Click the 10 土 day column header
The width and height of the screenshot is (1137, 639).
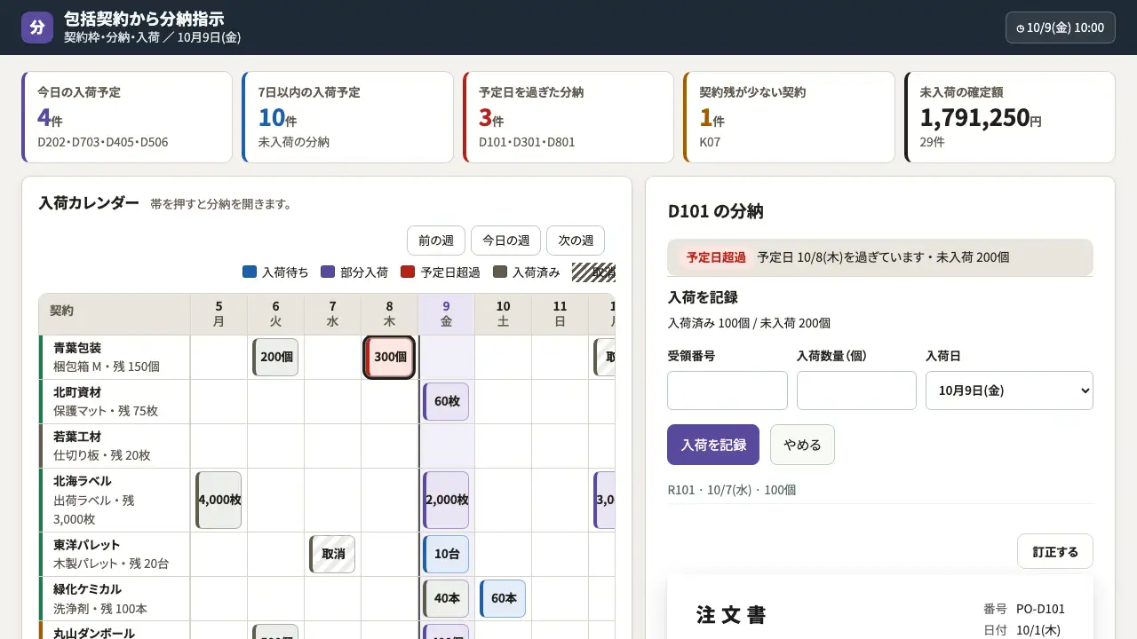pyautogui.click(x=503, y=314)
